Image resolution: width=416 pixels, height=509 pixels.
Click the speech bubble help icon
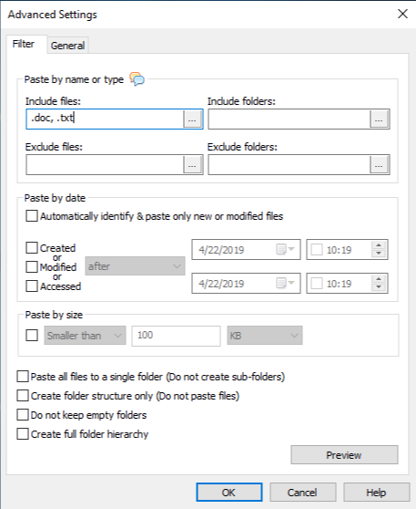pos(137,78)
